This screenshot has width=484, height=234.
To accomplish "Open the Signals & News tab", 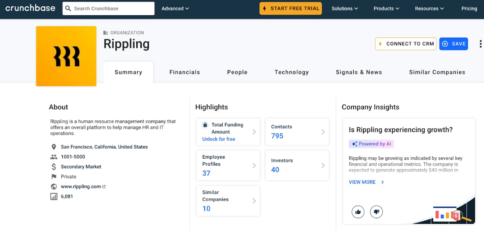I will 359,72.
